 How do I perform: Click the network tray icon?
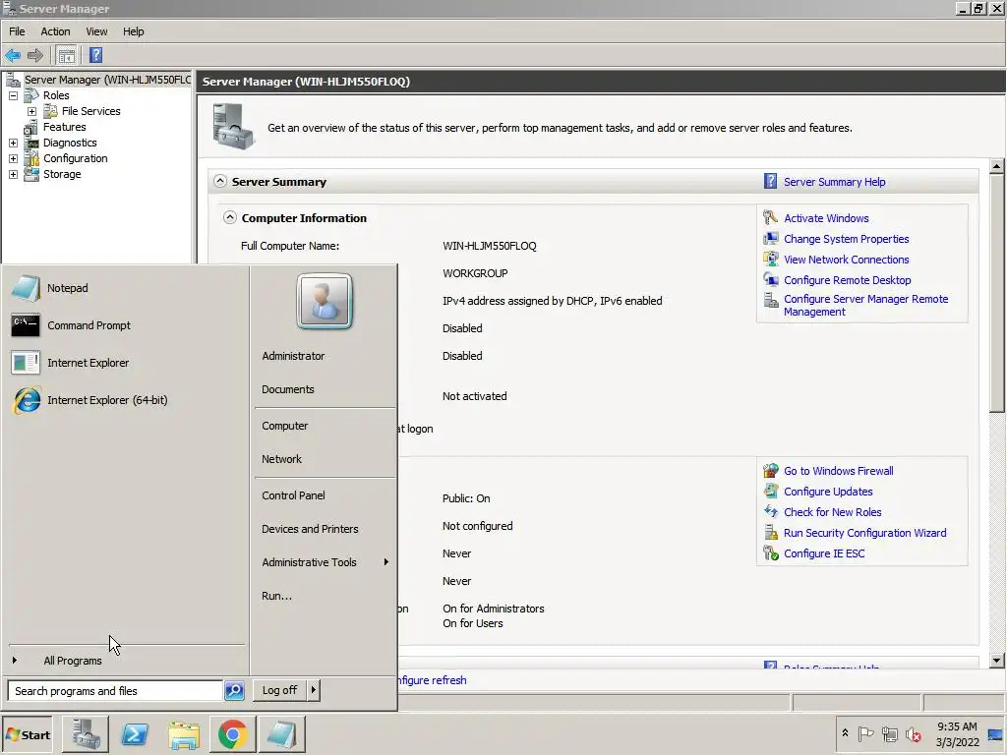[x=889, y=733]
